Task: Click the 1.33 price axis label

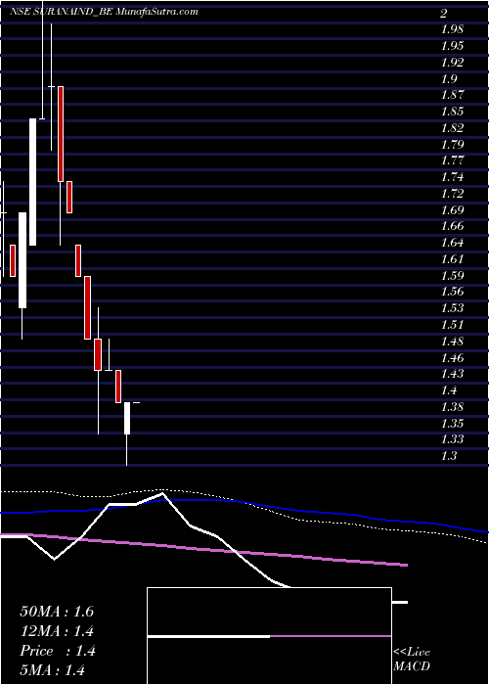Action: pos(452,439)
